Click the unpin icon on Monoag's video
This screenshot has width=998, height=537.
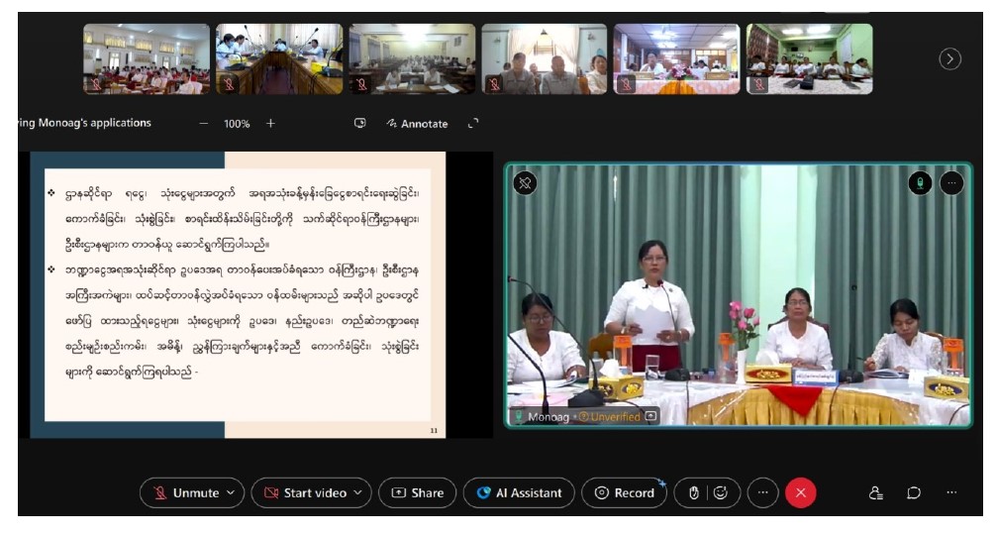[526, 183]
